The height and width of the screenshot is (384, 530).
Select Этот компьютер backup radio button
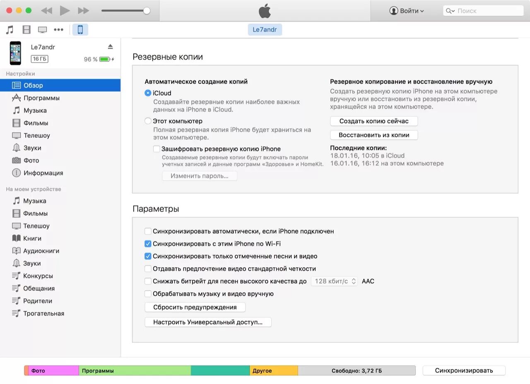(x=148, y=121)
